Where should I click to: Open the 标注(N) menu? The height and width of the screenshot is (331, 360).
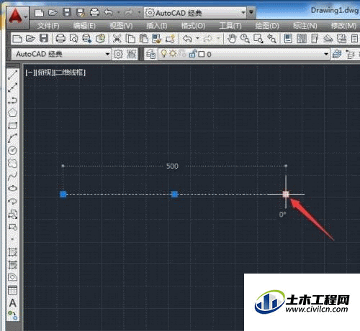[305, 26]
